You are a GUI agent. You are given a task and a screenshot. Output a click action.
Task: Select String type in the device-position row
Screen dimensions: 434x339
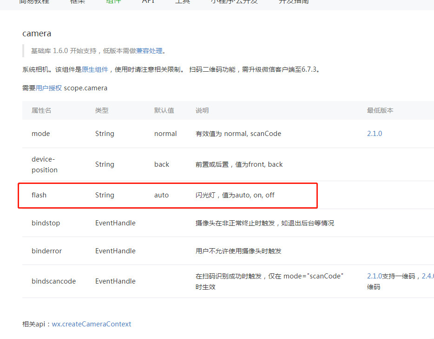point(105,164)
